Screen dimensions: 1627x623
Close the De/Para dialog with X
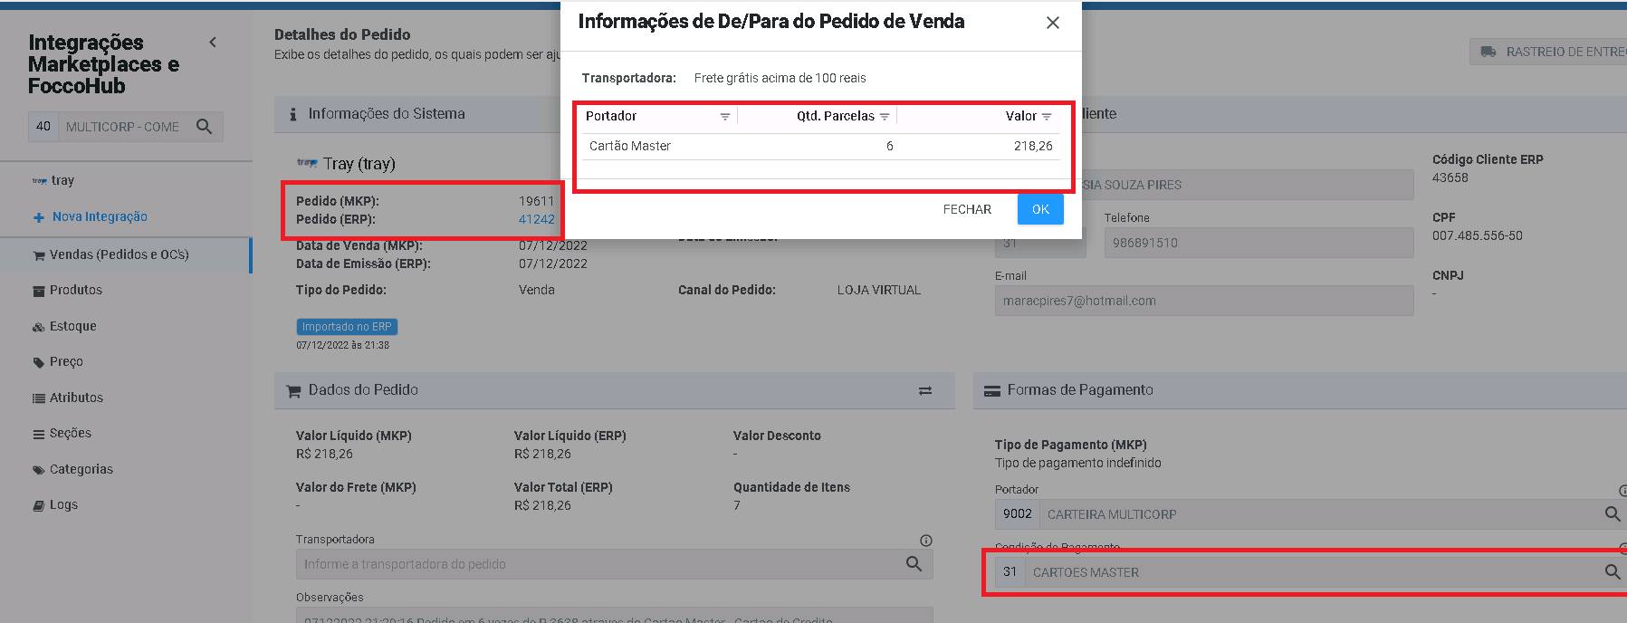(x=1052, y=23)
